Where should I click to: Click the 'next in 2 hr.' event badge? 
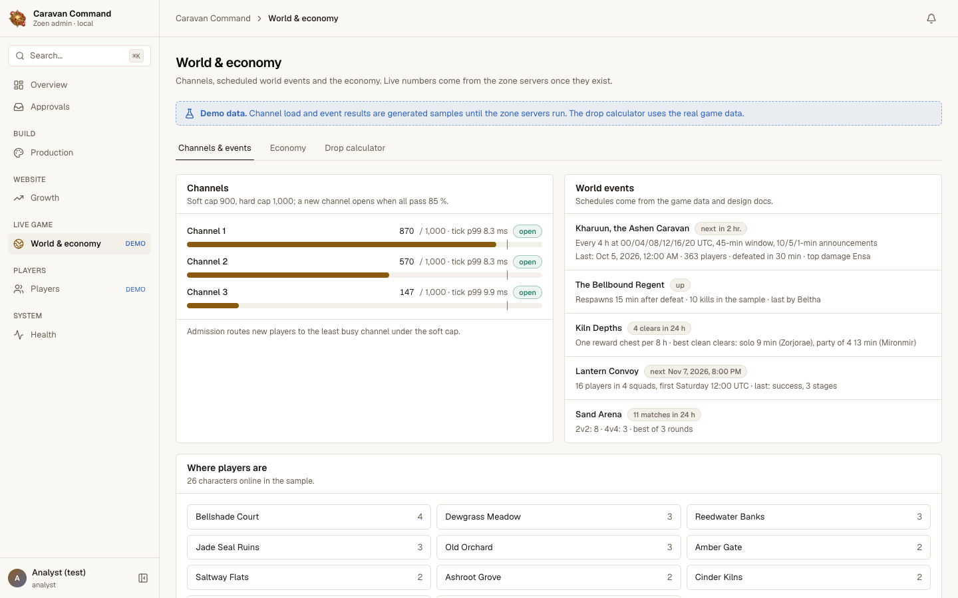point(721,229)
